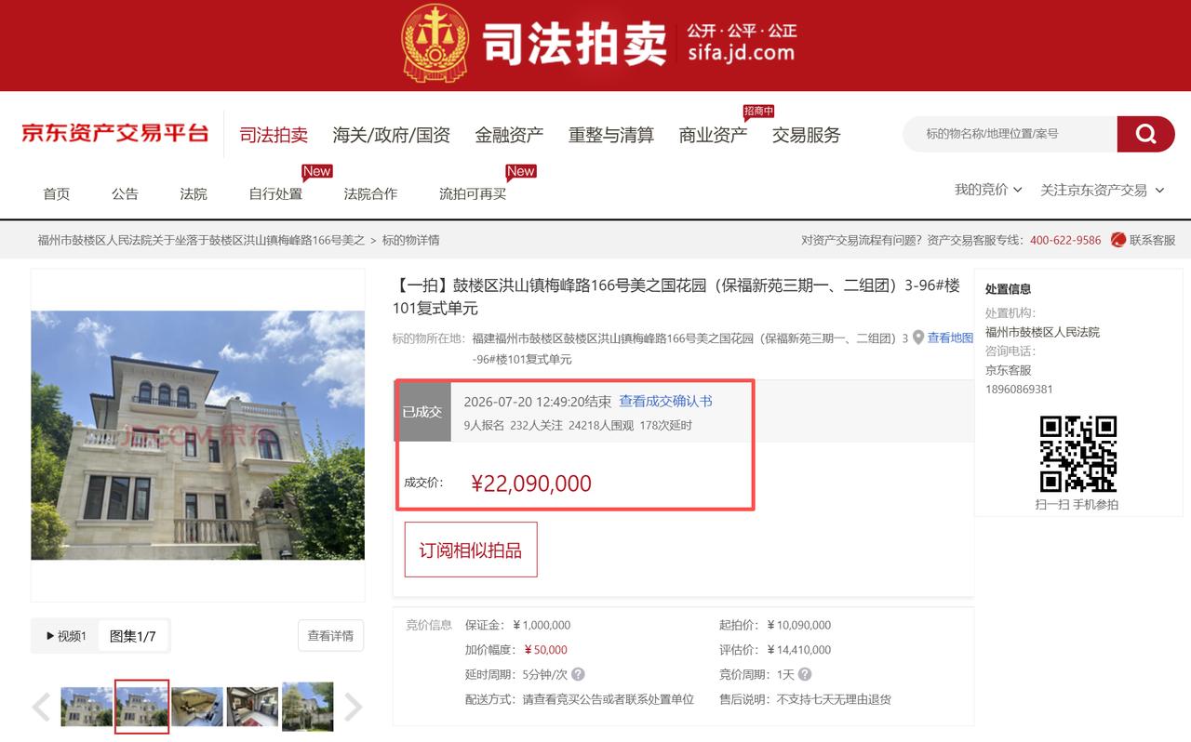Click the 京东资产交易平台 logo
The width and height of the screenshot is (1191, 742).
[x=115, y=133]
